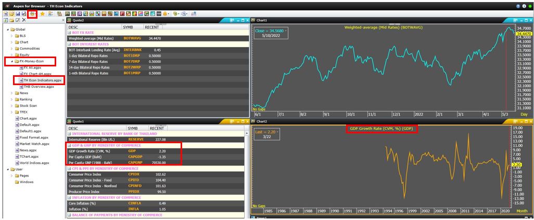Screen dimensions: 534x220
Task: Expand the Stock Scan folder
Action: [12, 105]
